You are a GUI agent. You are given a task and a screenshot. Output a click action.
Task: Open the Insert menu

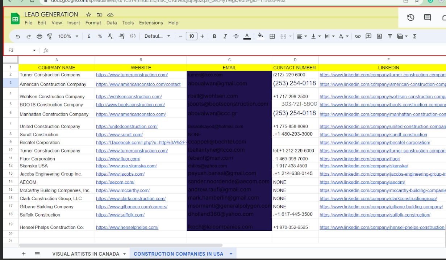click(x=74, y=23)
